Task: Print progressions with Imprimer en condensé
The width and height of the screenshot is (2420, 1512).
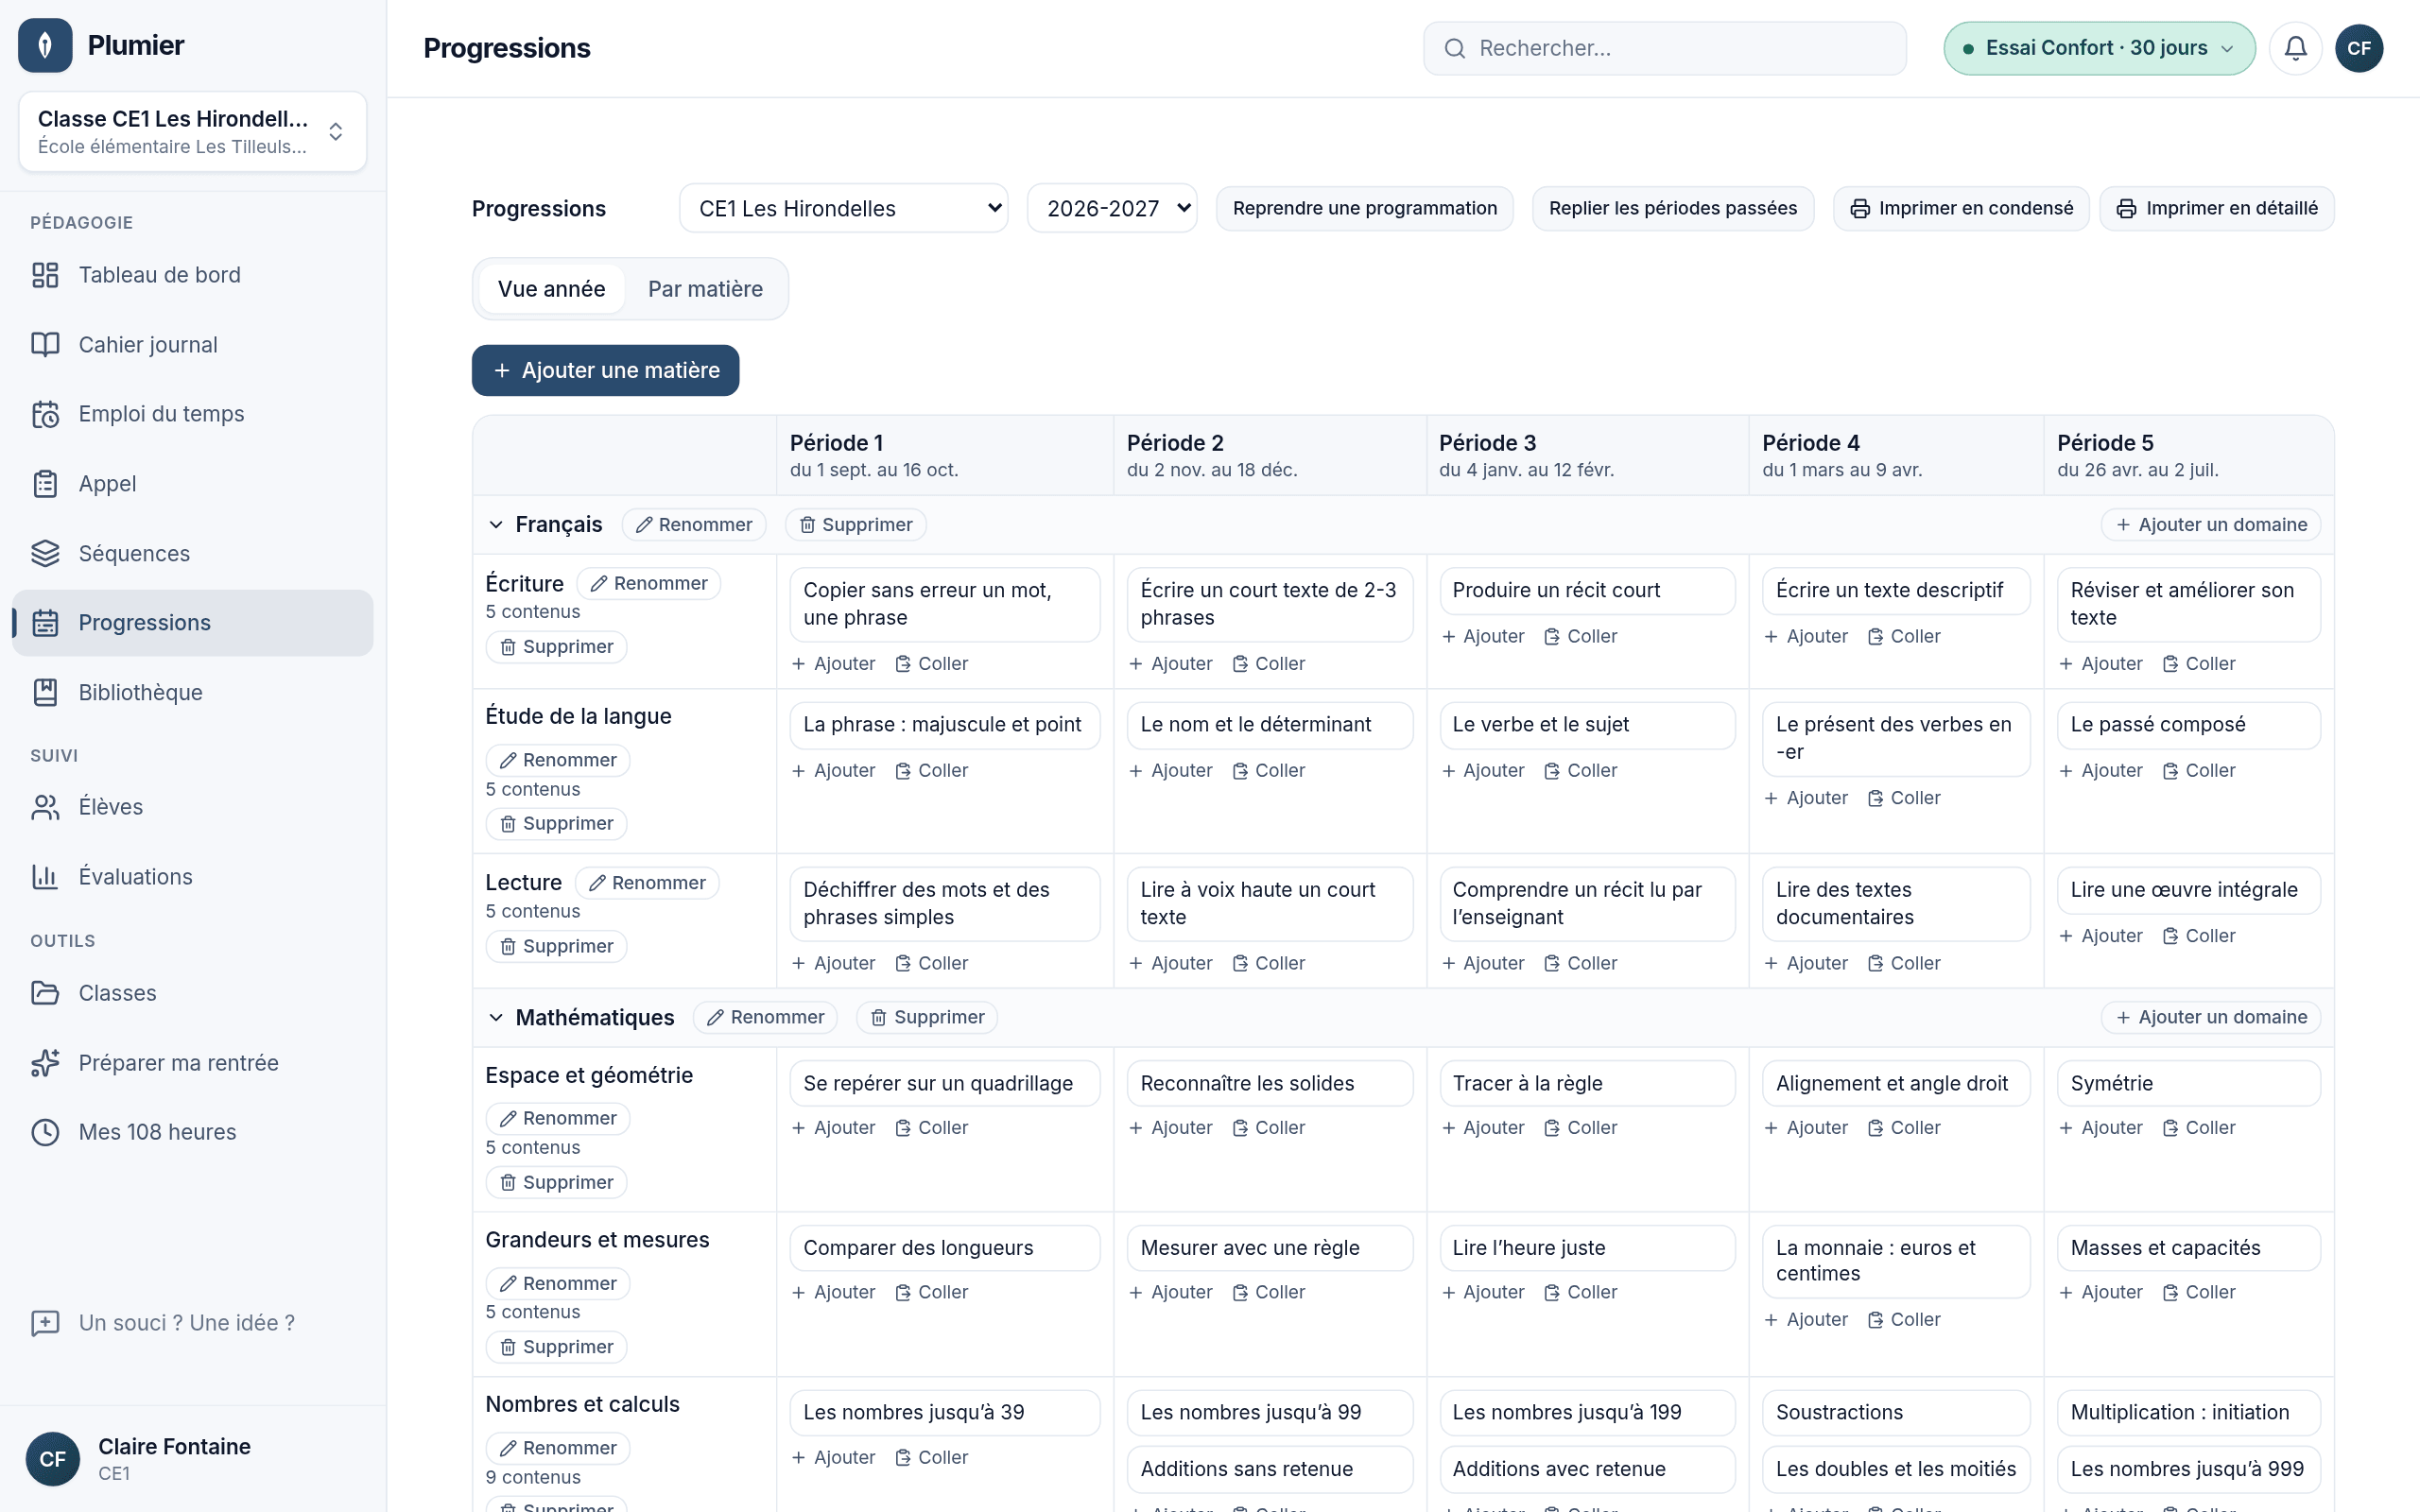Action: (1961, 208)
